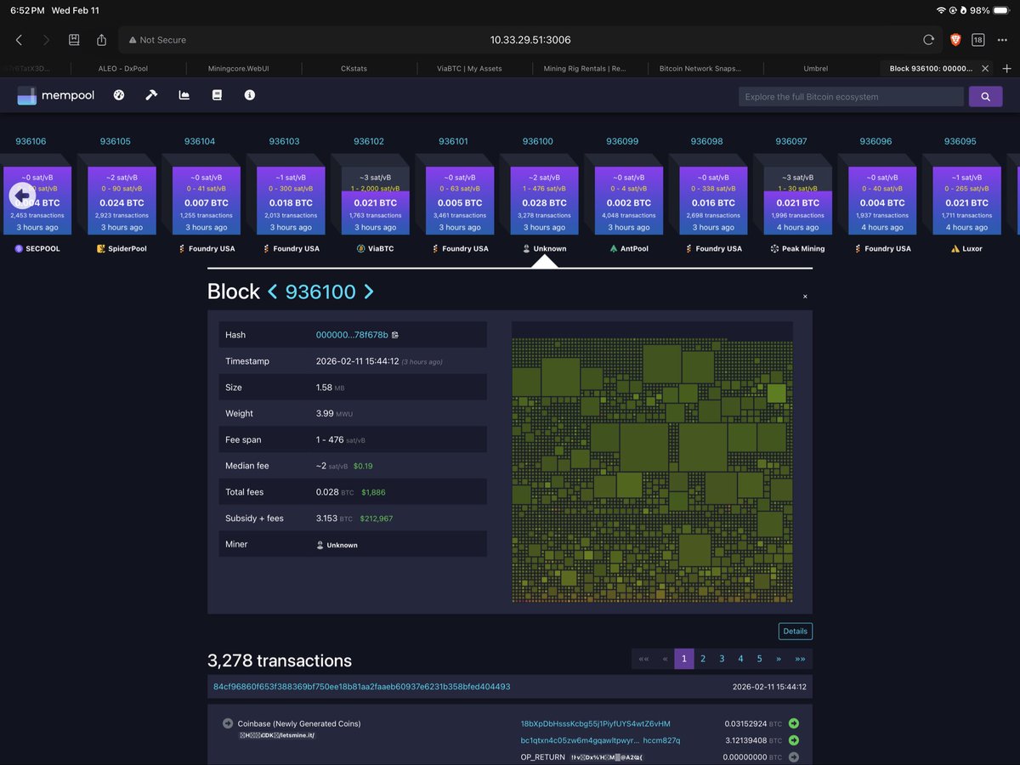Click the SECPOOL miner label
Screen dimensions: 1020x765
(37, 248)
